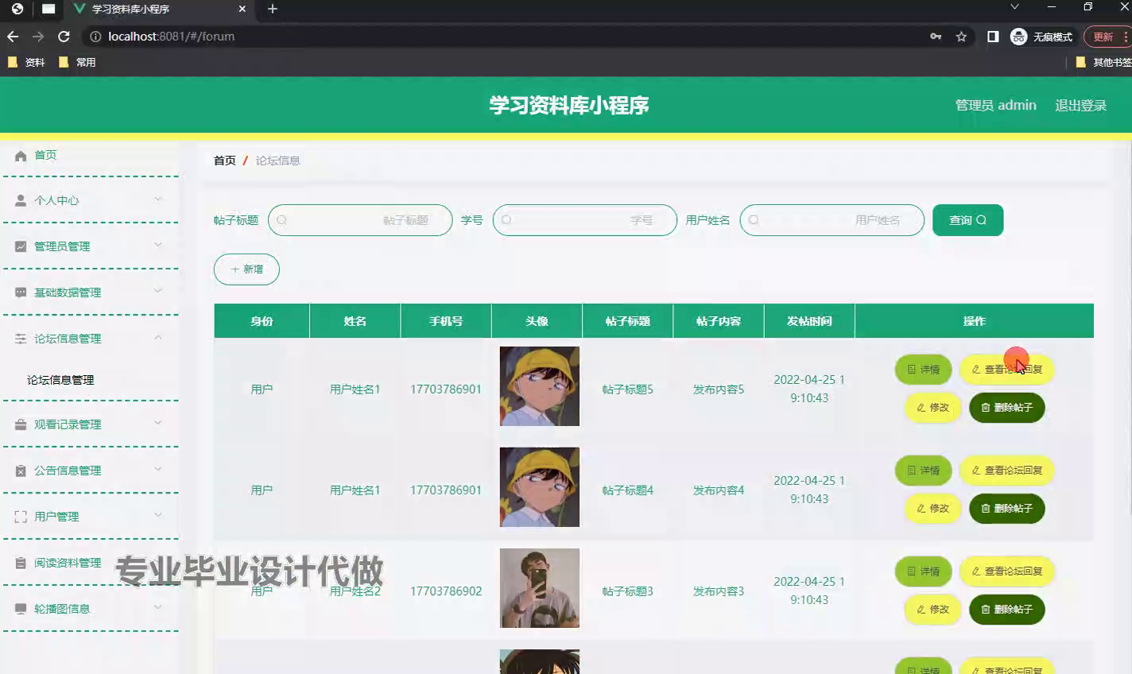1132x674 pixels.
Task: Focus the 用户姓名 search input field
Action: point(832,220)
